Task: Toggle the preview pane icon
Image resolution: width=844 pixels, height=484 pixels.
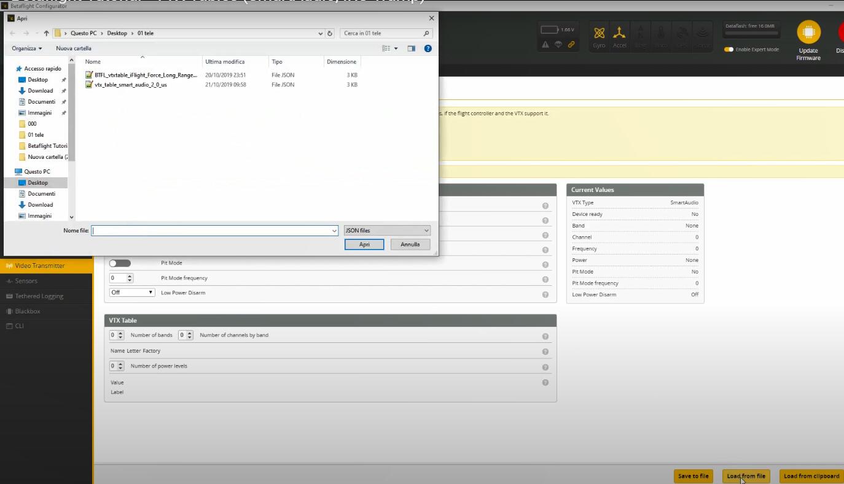Action: tap(412, 48)
